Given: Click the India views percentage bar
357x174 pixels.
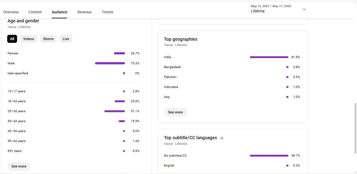Looking at the screenshot, I should [269, 57].
